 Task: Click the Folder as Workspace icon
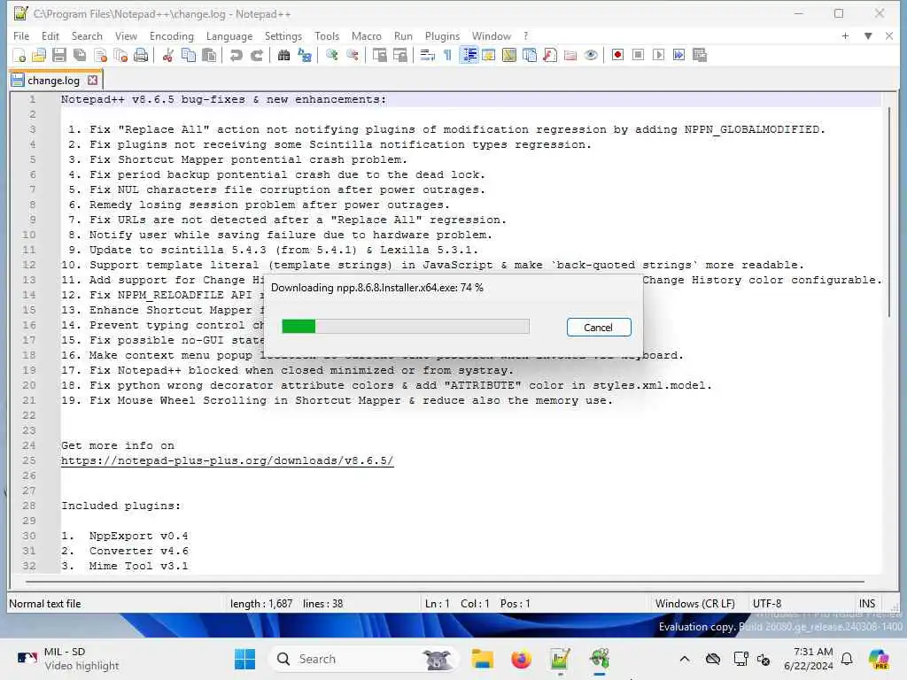coord(570,56)
